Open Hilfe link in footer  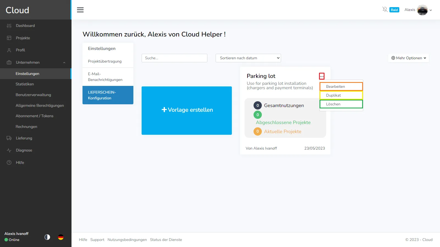[x=83, y=240]
